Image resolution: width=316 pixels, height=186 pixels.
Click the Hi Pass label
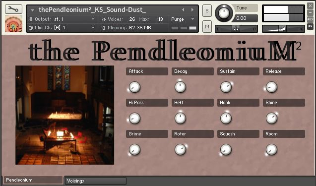click(x=147, y=103)
